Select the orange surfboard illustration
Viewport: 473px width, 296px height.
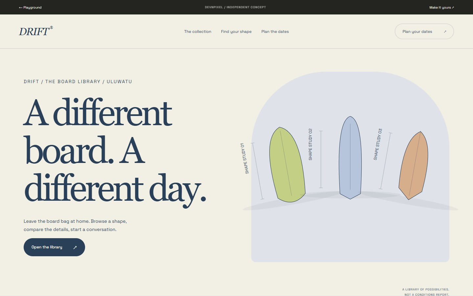click(414, 165)
